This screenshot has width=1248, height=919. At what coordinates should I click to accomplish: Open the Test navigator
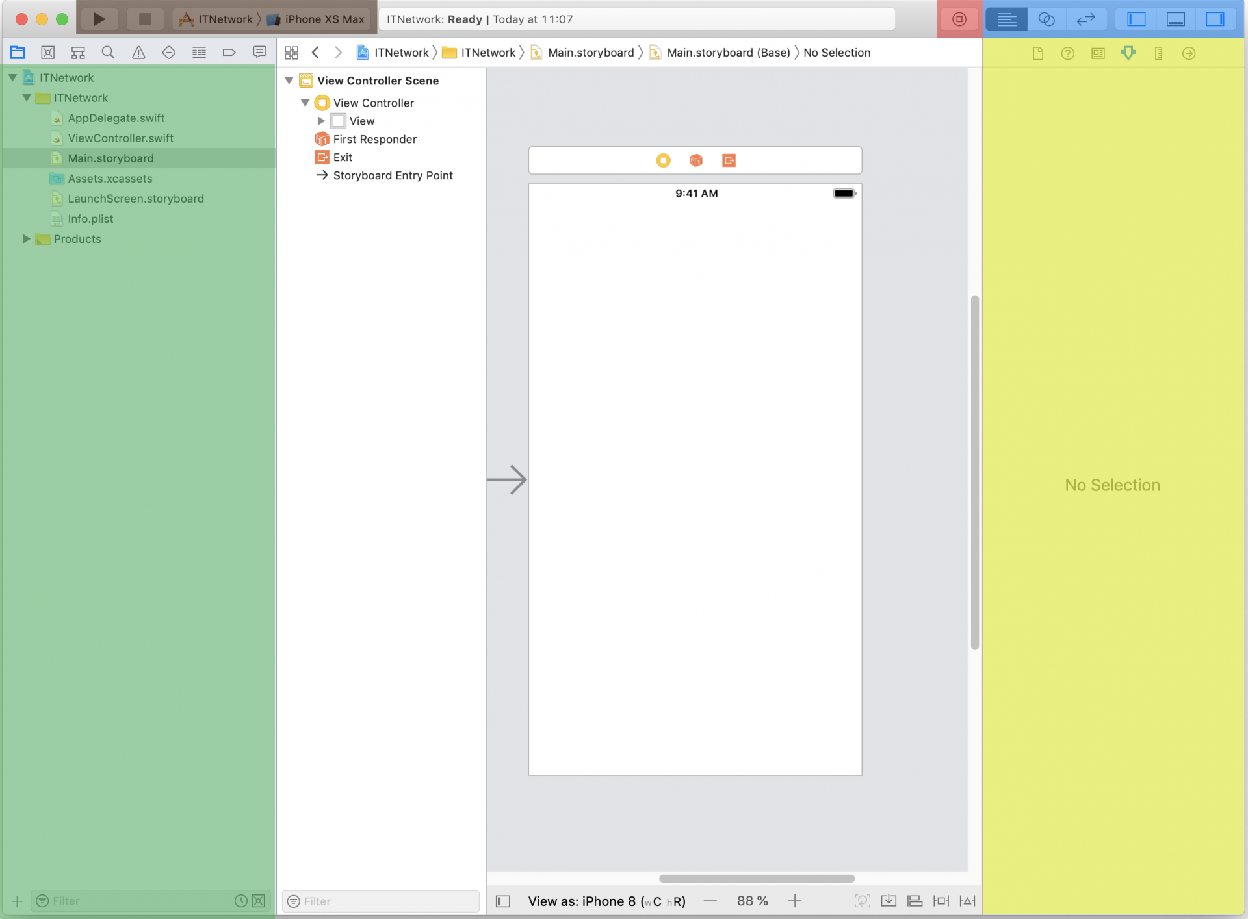(169, 53)
